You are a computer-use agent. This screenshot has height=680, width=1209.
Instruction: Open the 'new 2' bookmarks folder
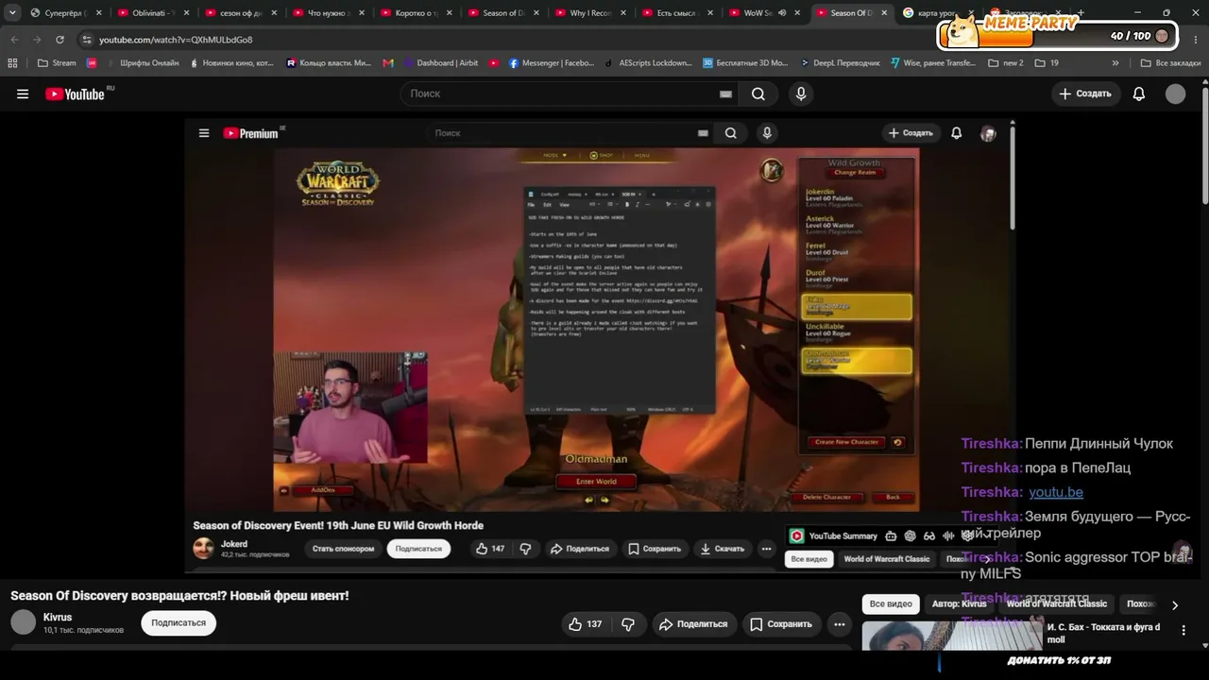[x=1006, y=63]
